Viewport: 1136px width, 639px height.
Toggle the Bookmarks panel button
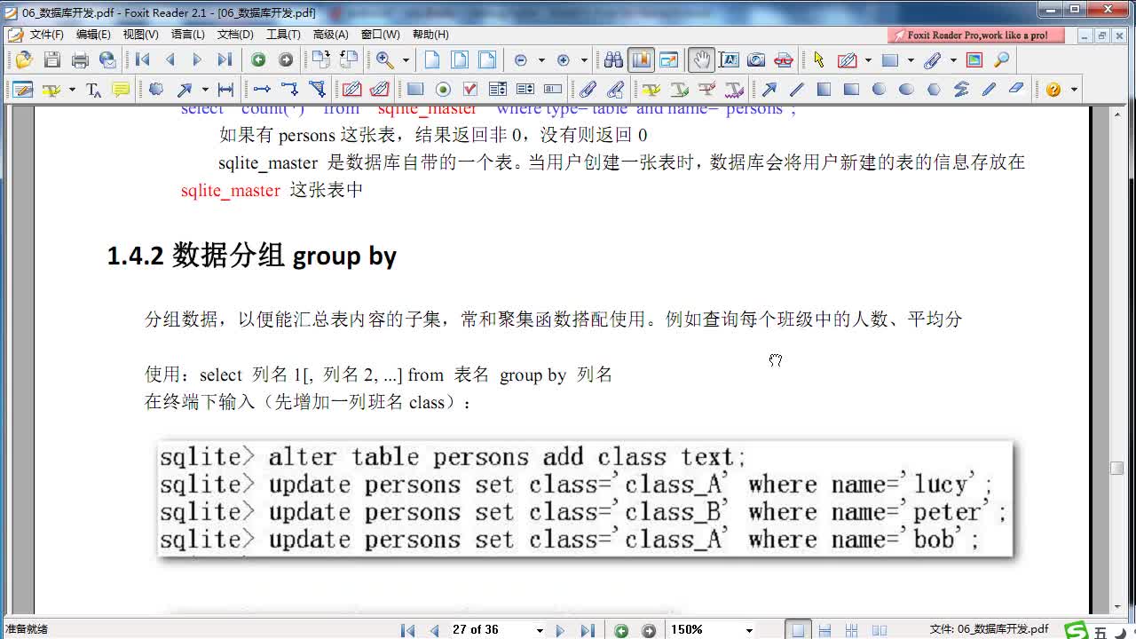coord(641,59)
